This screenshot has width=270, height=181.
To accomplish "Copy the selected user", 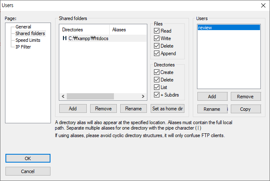I will click(245, 109).
